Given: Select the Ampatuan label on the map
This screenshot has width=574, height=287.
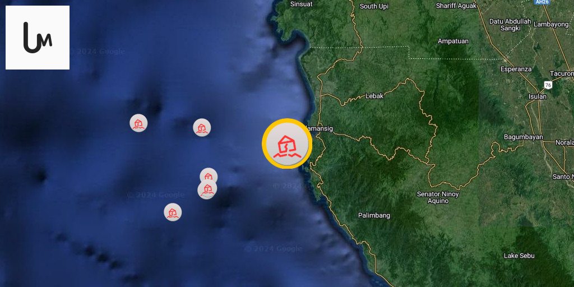Looking at the screenshot, I should point(453,41).
